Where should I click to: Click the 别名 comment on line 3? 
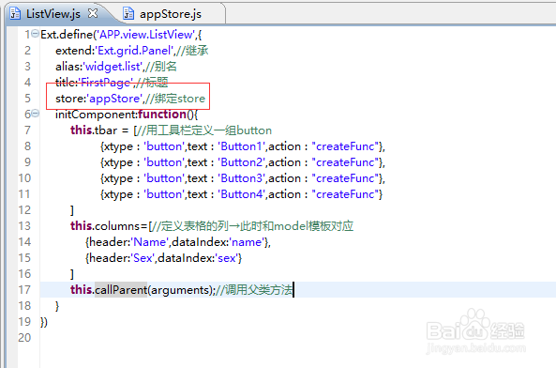(160, 67)
